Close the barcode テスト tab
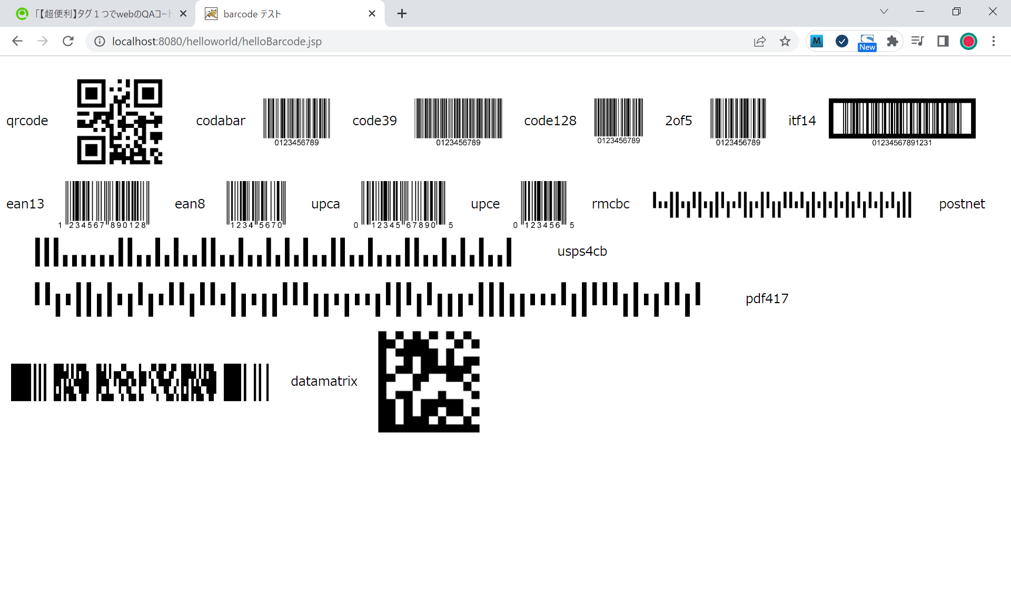1011x600 pixels. tap(372, 14)
